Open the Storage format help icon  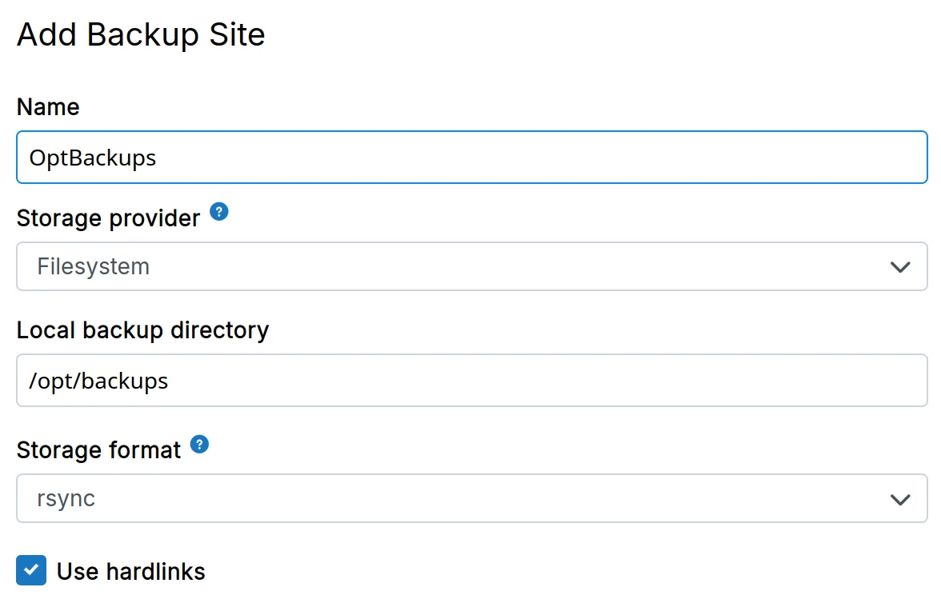pos(200,445)
